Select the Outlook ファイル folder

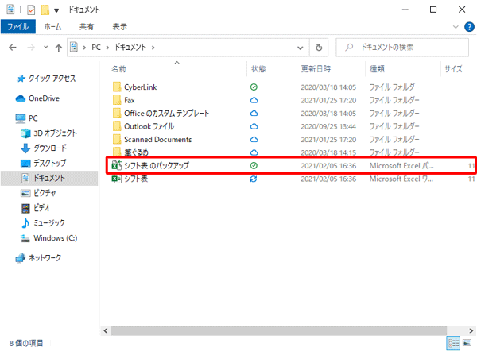click(149, 126)
